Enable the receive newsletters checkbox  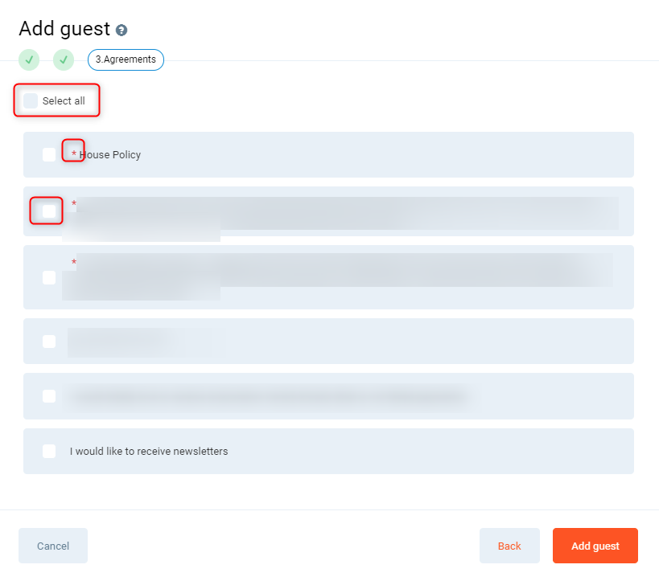click(49, 451)
